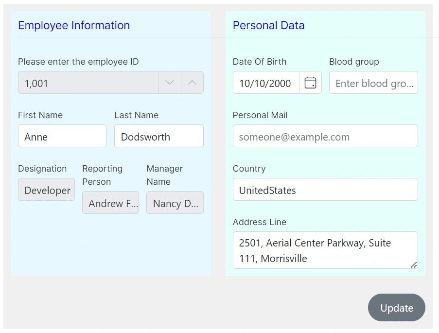Click the Last Name label
The width and height of the screenshot is (439, 333).
click(x=136, y=115)
